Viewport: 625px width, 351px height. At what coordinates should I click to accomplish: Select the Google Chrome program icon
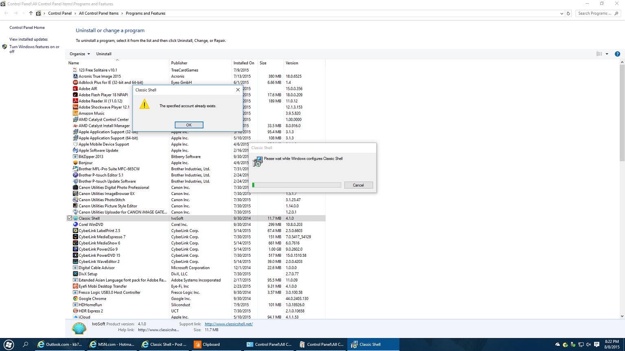(75, 299)
